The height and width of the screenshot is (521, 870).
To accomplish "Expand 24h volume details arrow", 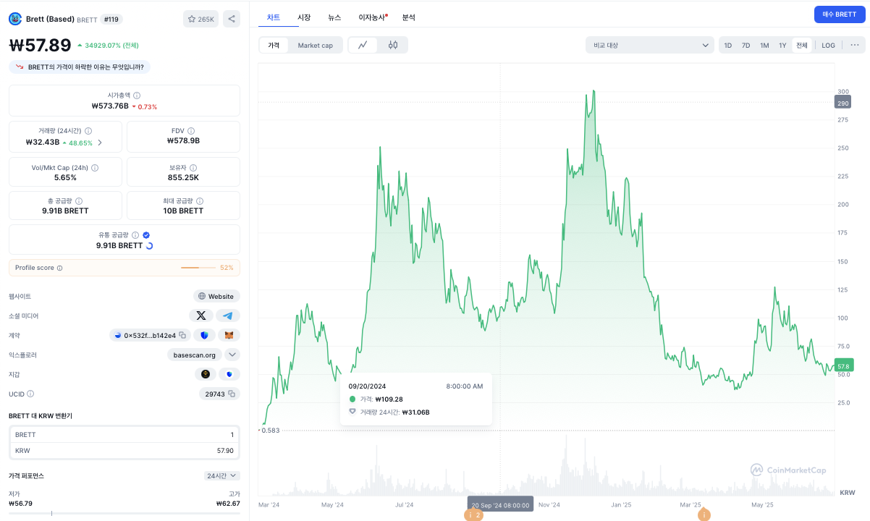I will point(100,143).
